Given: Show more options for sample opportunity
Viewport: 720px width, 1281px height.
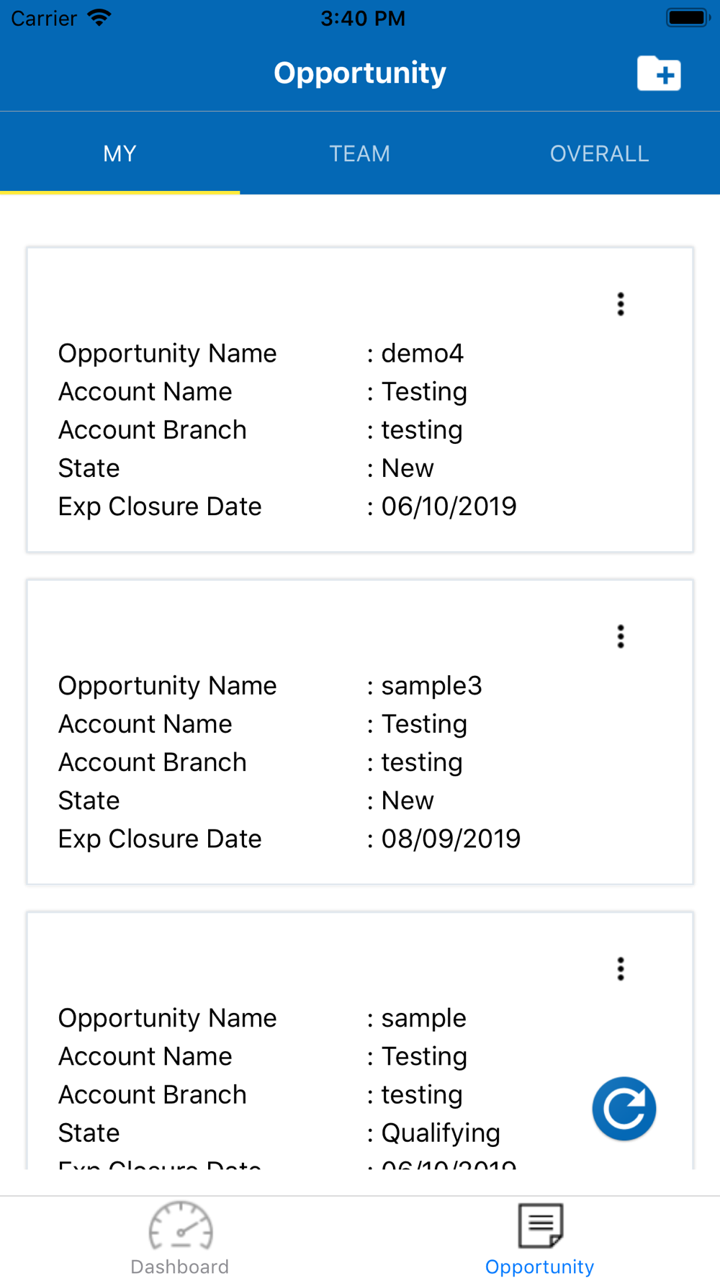Looking at the screenshot, I should (621, 969).
